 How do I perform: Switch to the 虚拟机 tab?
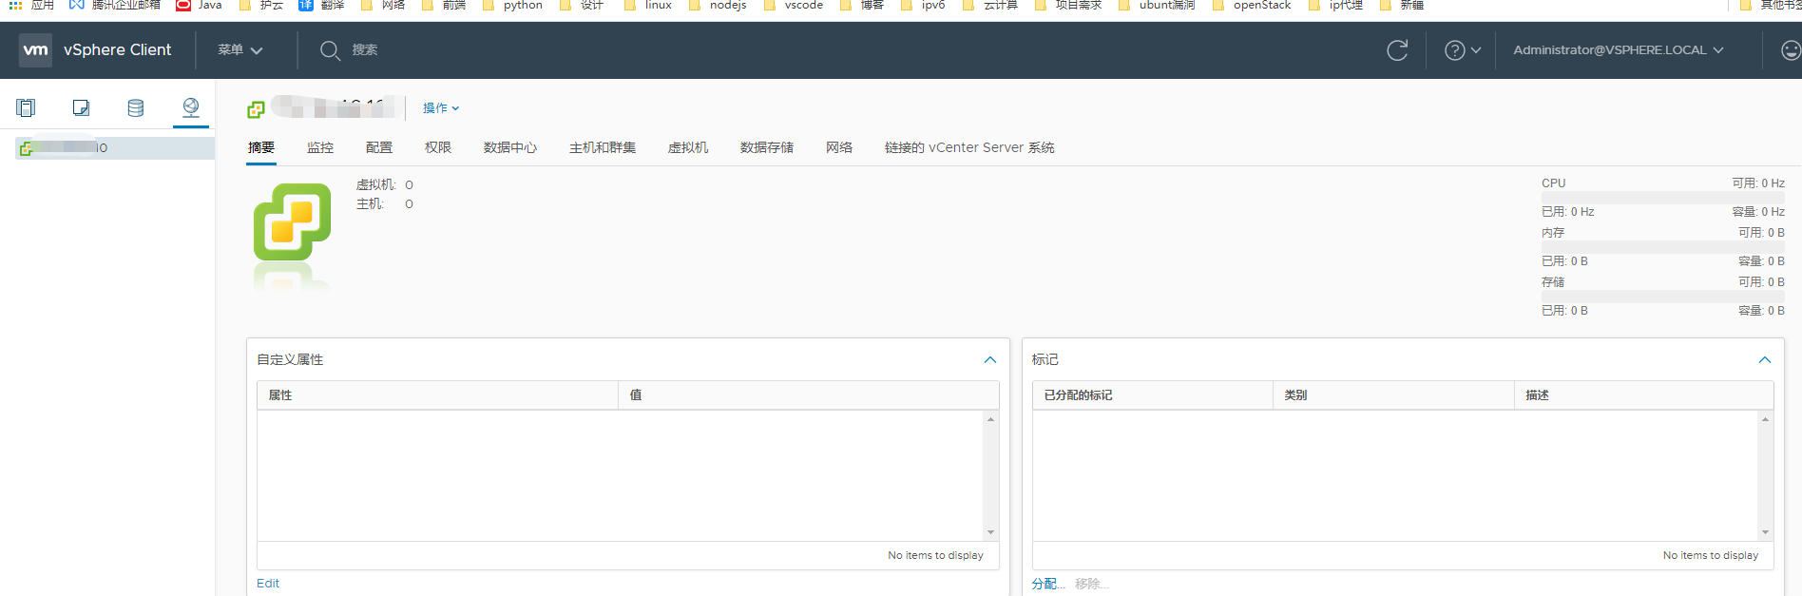(x=688, y=148)
